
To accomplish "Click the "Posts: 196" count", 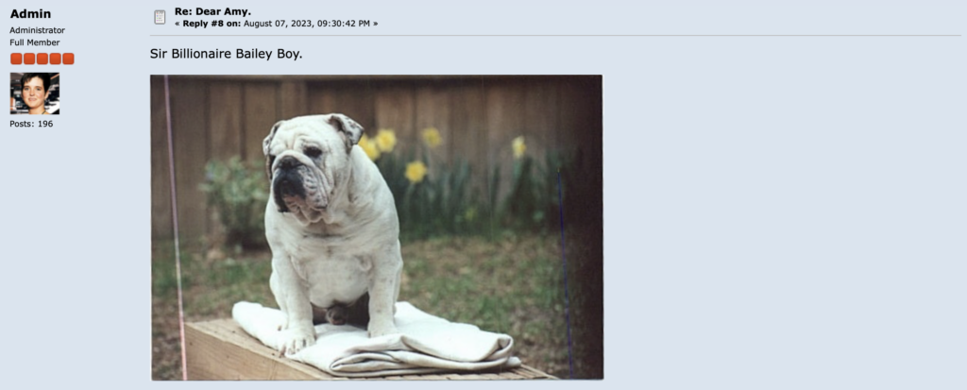I will click(31, 124).
